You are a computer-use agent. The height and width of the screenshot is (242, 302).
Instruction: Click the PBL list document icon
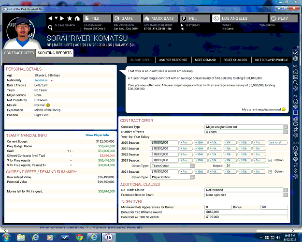tap(295, 112)
